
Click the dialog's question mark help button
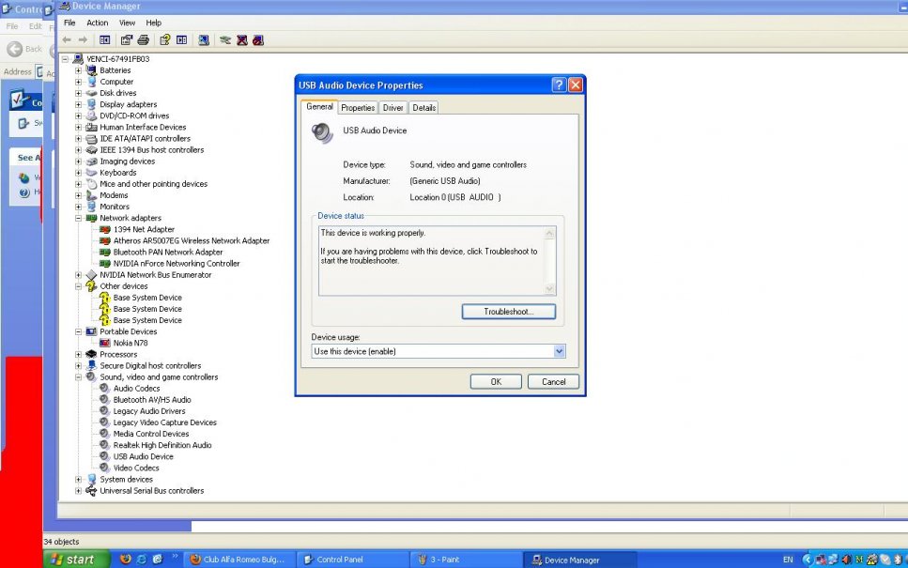(x=559, y=84)
